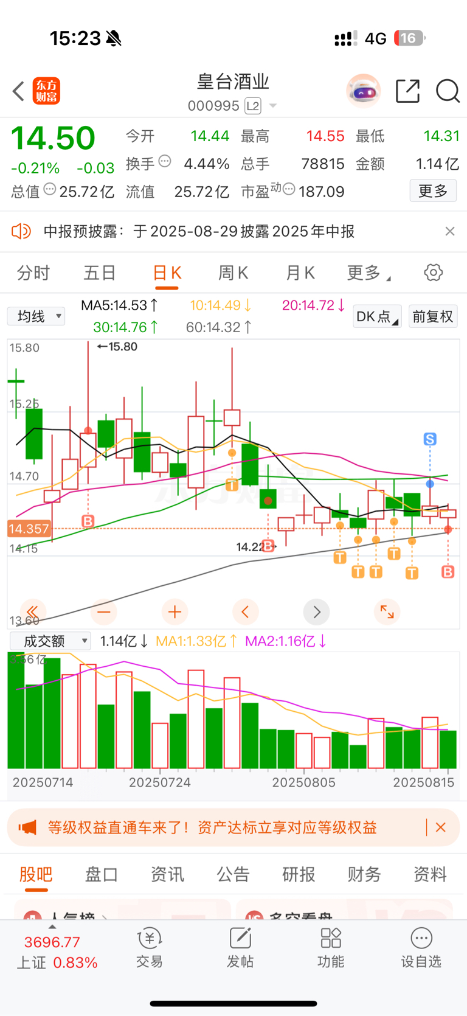The width and height of the screenshot is (467, 1016).
Task: Open the 财务 tab
Action: point(364,874)
